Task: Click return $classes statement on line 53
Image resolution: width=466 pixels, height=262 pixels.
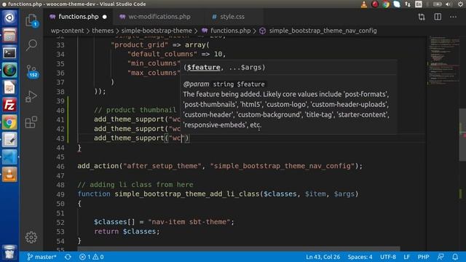Action: tap(127, 231)
